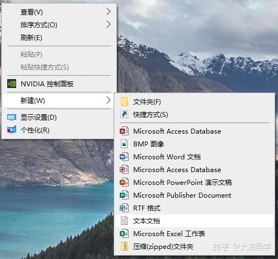Screen dimensions: 278x259
Task: Expand the 排序方式(O) submenu arrow
Action: [x=109, y=25]
